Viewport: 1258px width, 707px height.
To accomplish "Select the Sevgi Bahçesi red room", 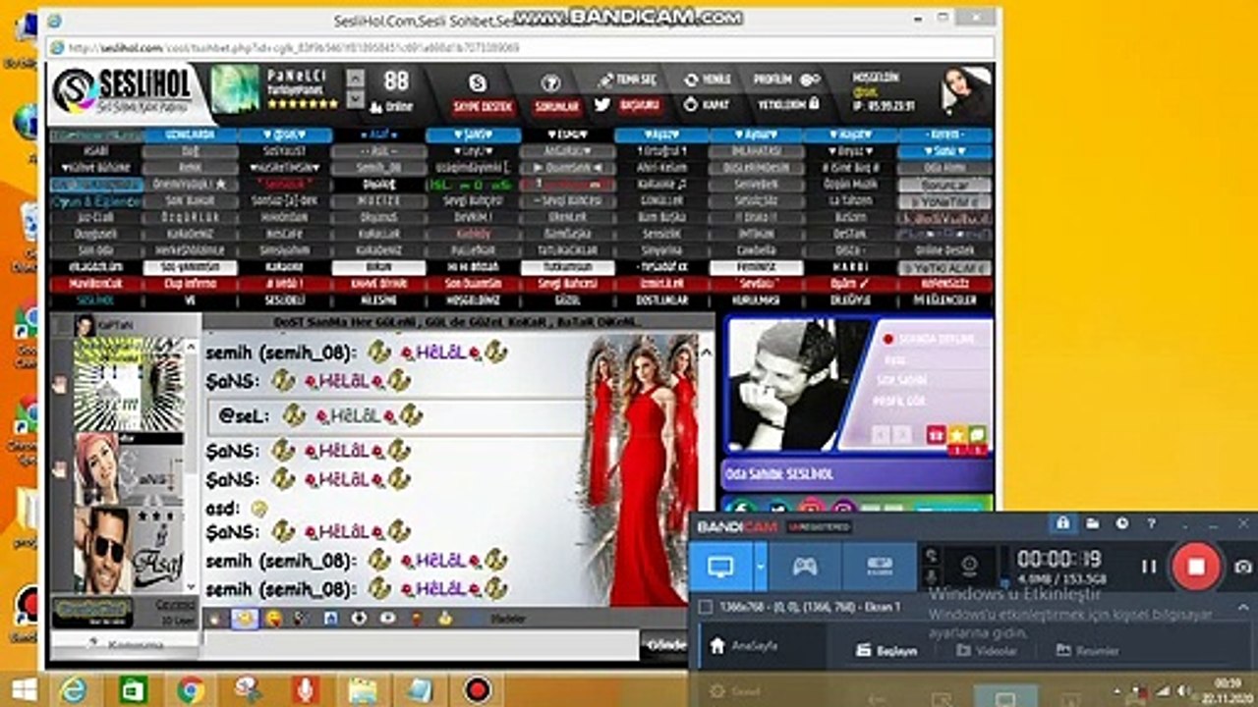I will click(x=567, y=284).
